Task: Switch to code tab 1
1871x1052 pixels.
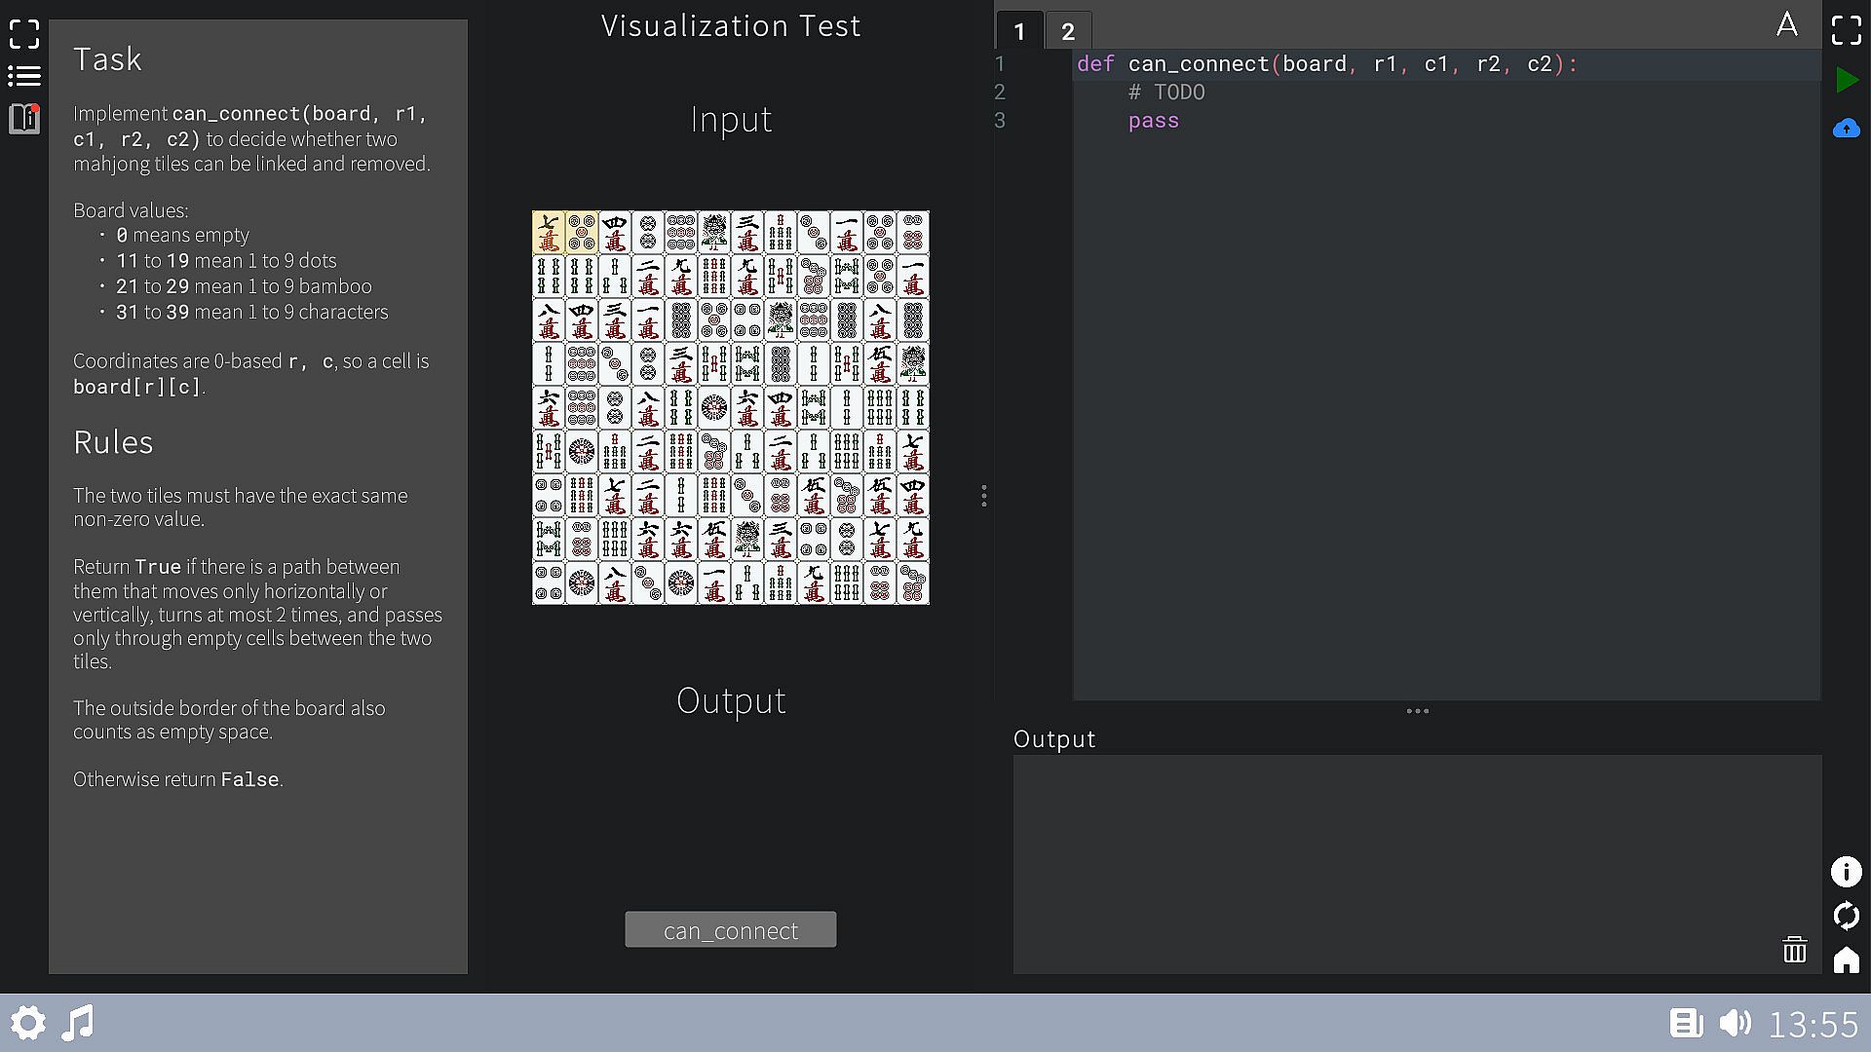Action: pyautogui.click(x=1019, y=31)
